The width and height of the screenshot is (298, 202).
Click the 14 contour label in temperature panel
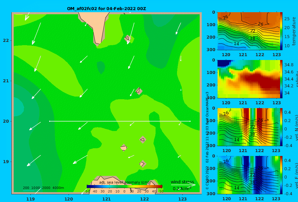click(236, 44)
